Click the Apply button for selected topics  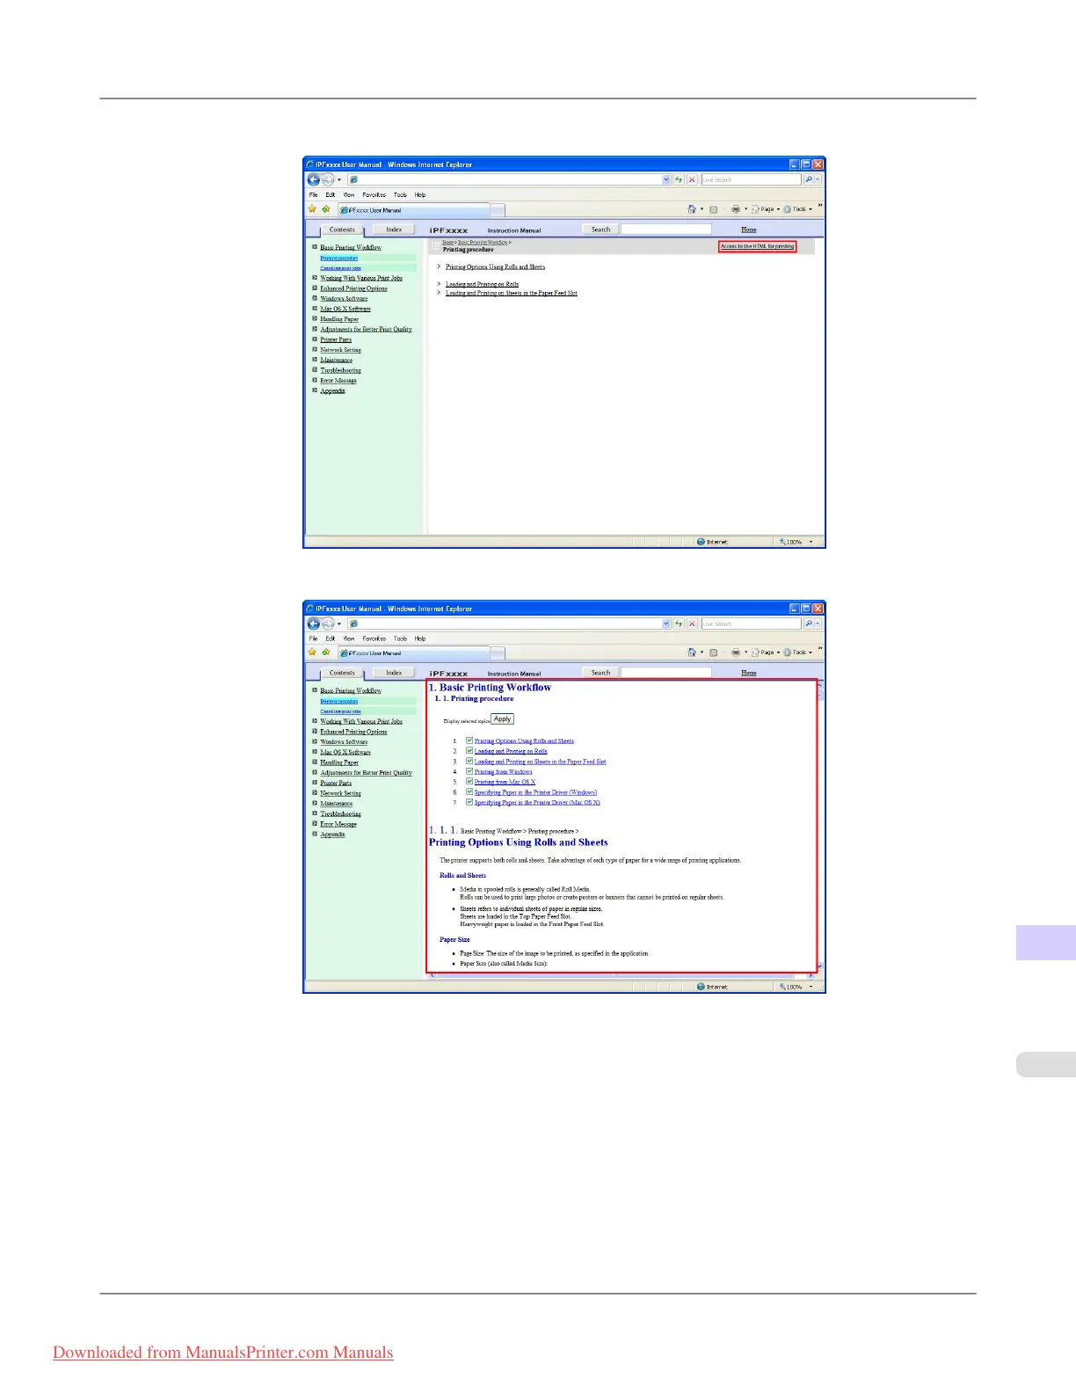502,718
